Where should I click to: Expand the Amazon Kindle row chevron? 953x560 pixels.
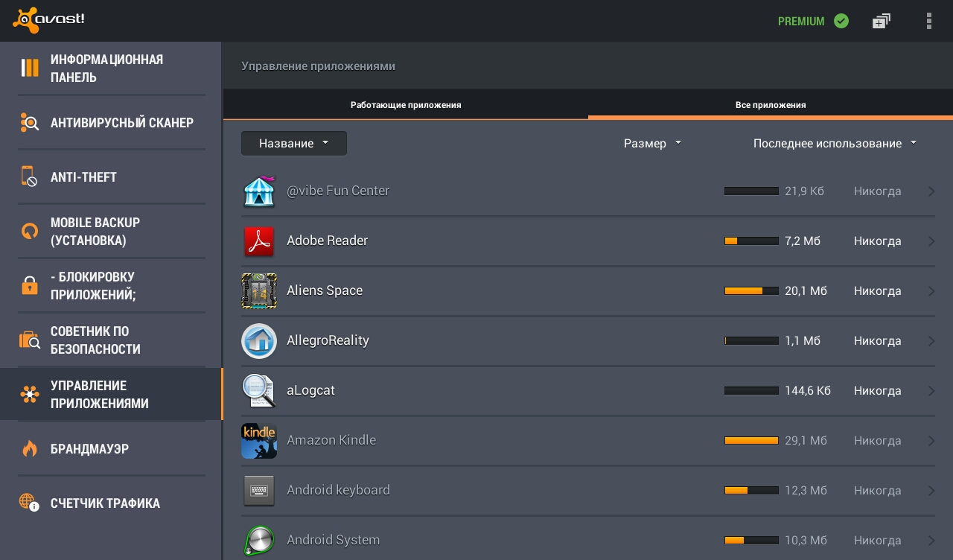point(931,440)
